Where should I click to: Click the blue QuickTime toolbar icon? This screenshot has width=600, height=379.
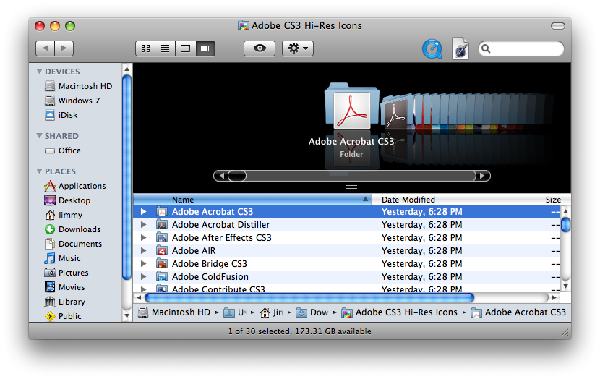click(x=432, y=48)
